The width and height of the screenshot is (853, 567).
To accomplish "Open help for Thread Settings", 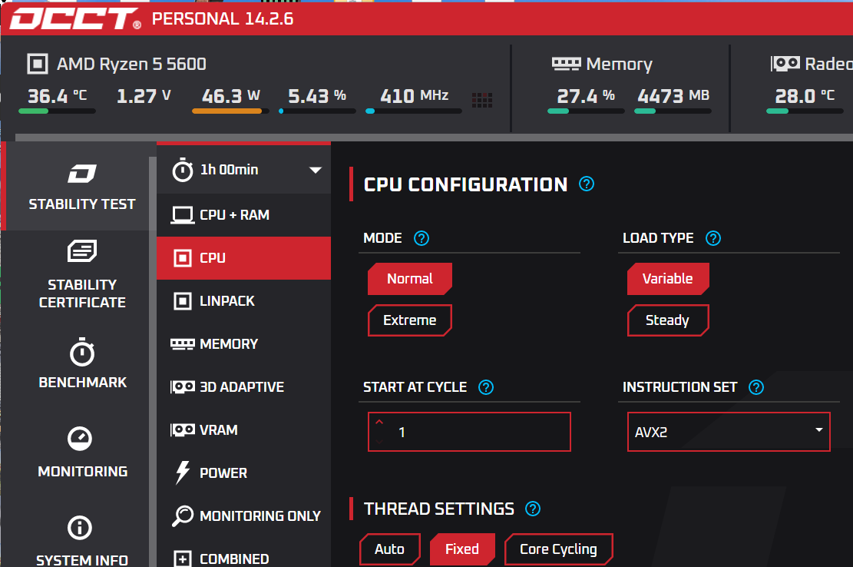I will [533, 509].
